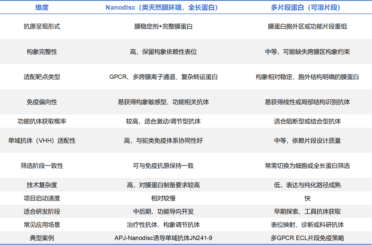This screenshot has width=372, height=245.
Task: Select the 相对较慢 cell
Action: pos(163,198)
